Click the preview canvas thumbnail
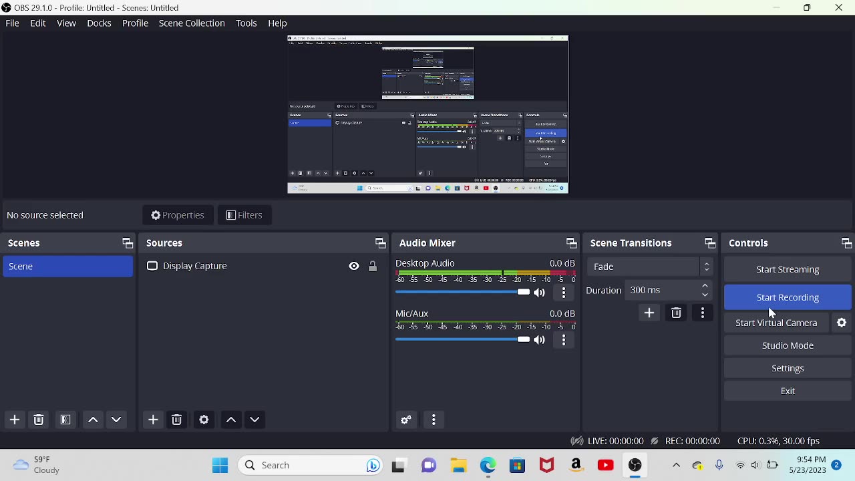The image size is (855, 481). (x=428, y=114)
